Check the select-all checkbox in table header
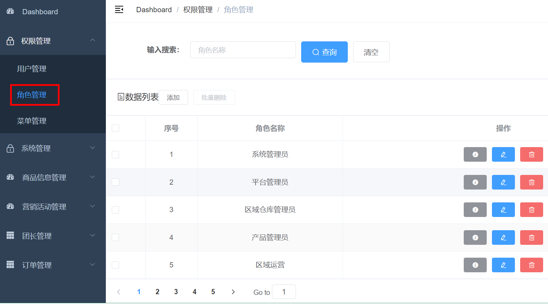Screen dimensions: 548x306 [x=116, y=128]
